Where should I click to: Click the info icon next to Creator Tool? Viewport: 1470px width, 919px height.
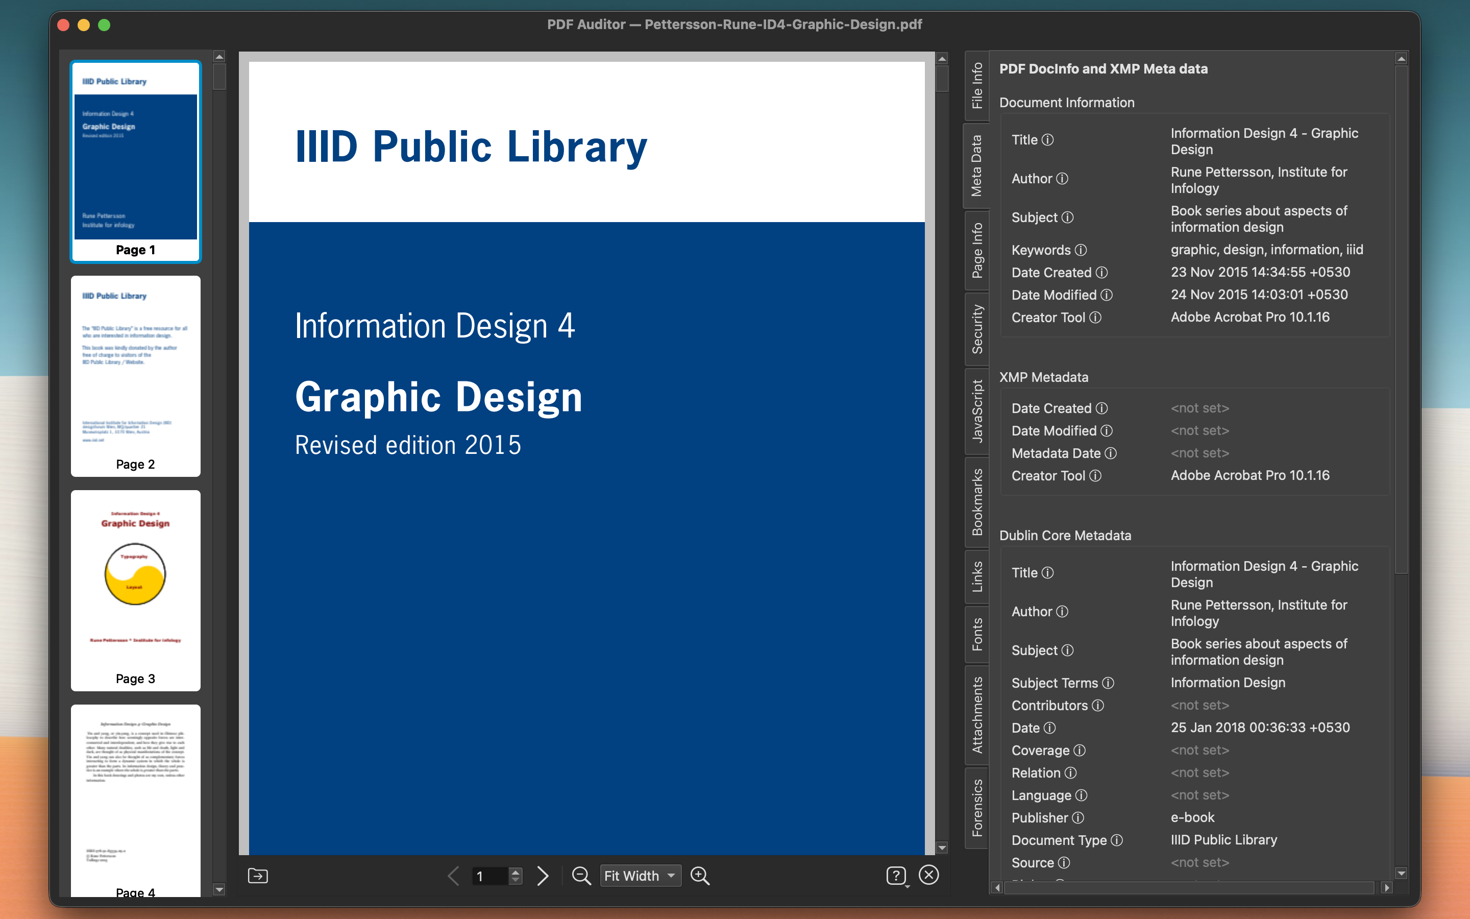click(1095, 317)
